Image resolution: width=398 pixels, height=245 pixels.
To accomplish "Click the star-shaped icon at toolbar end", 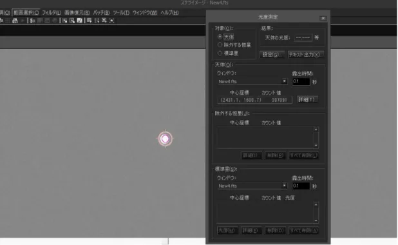I will [111, 21].
